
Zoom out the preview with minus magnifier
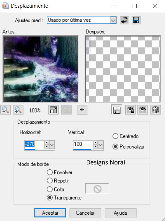(x=6, y=110)
